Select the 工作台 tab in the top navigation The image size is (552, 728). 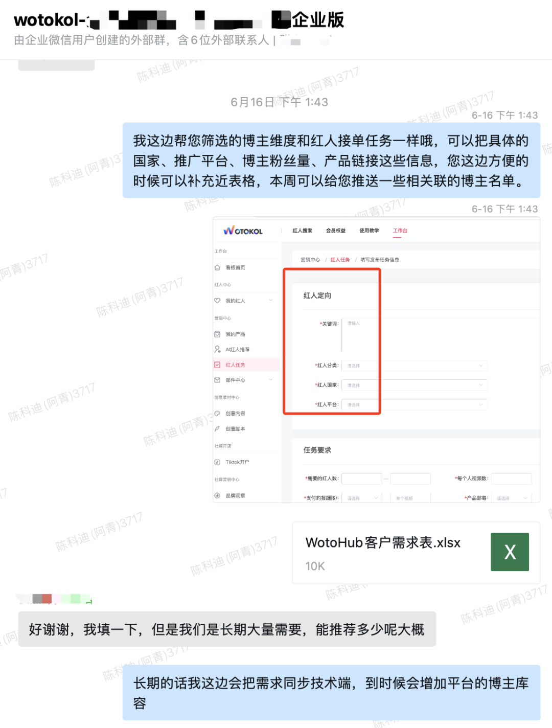(400, 231)
